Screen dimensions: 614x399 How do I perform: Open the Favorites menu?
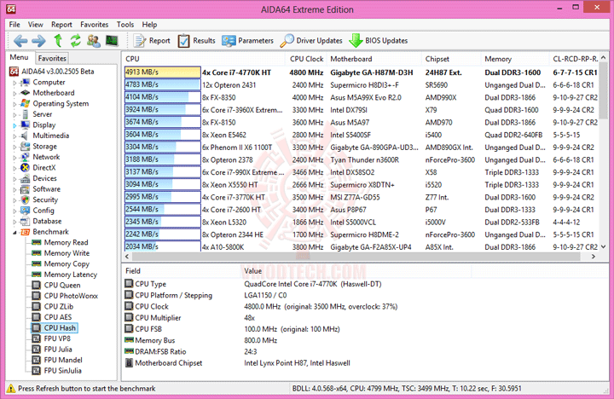(x=95, y=24)
